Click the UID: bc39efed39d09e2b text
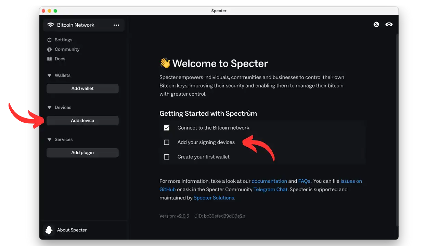Screen dimensions: 438x246 click(x=220, y=216)
